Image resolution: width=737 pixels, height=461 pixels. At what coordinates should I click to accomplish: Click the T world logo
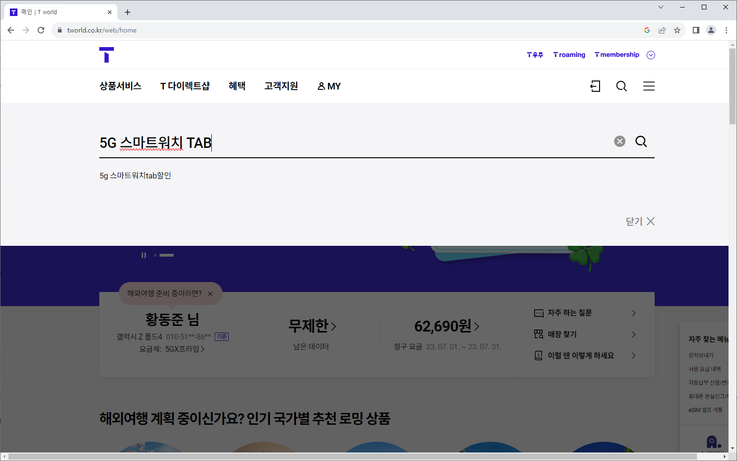coord(106,55)
